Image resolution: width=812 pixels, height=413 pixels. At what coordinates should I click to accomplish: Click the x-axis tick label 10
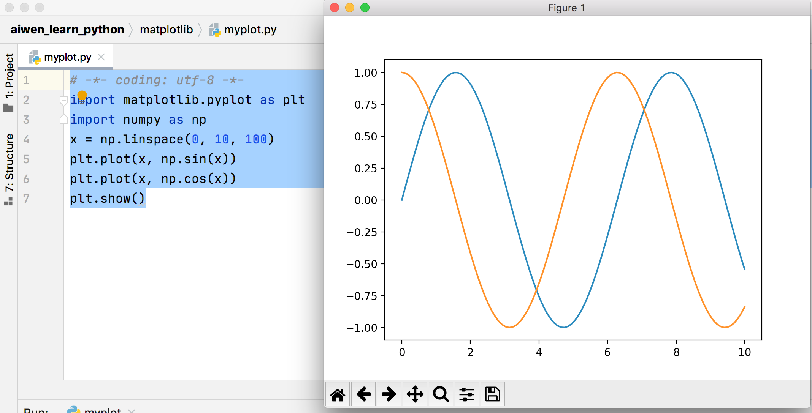pos(744,352)
